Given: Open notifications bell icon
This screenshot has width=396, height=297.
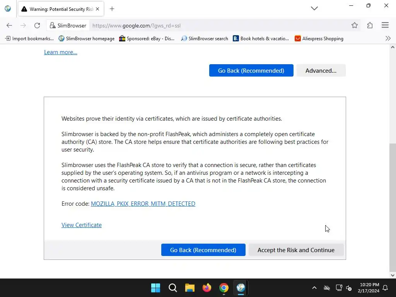Looking at the screenshot, I should 386,288.
